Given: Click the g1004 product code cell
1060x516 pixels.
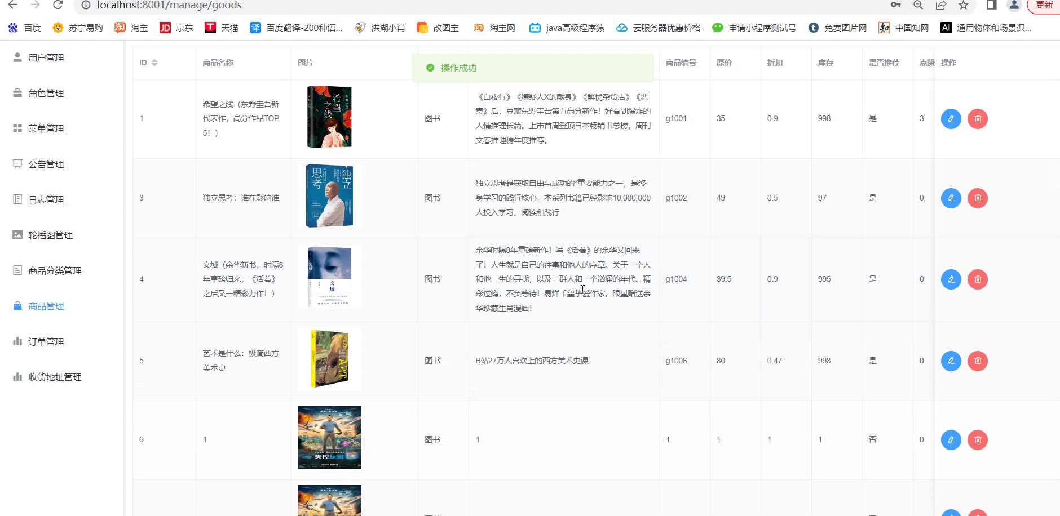Looking at the screenshot, I should [x=676, y=279].
